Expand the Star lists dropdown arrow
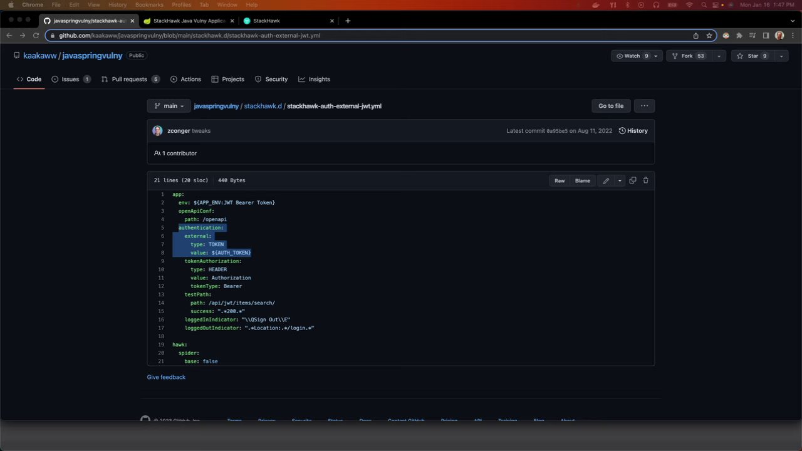802x451 pixels. [781, 56]
